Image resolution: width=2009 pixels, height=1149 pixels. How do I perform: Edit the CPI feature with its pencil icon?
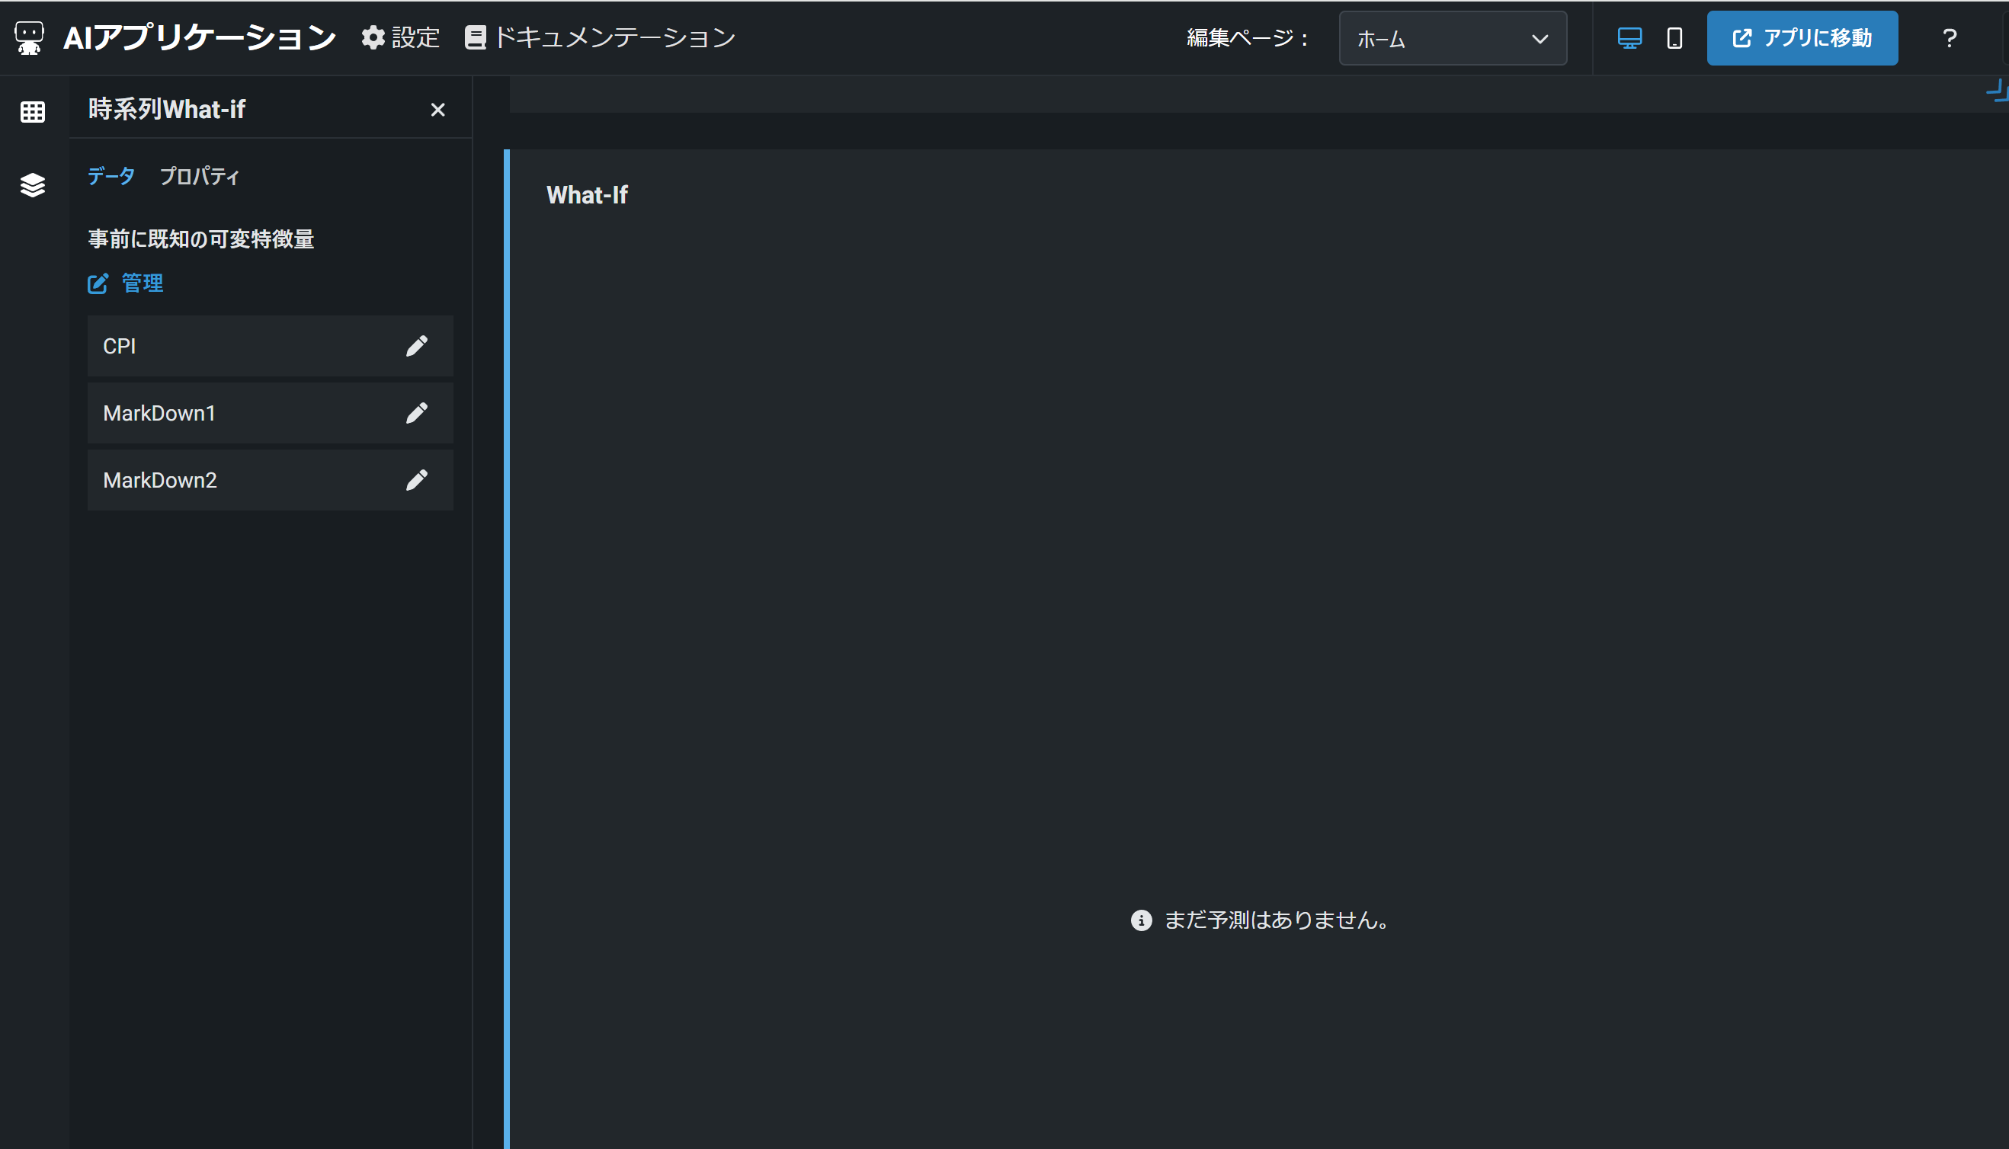tap(418, 345)
